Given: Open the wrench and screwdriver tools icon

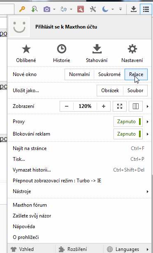Looking at the screenshot, I should tap(93, 9).
